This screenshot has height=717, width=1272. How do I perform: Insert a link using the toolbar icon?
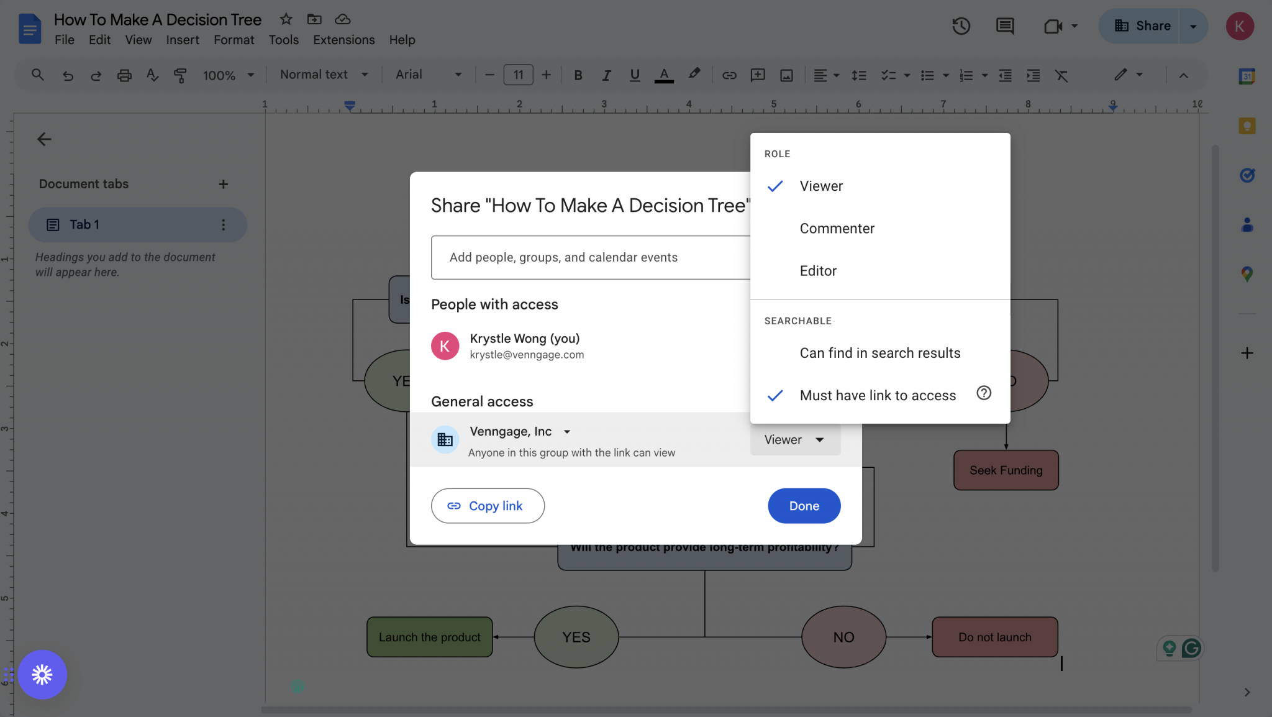pyautogui.click(x=728, y=75)
